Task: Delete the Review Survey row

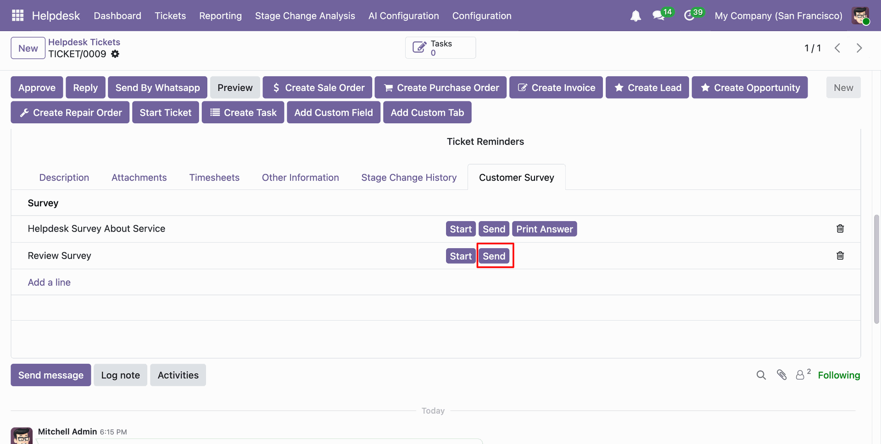Action: pos(840,255)
